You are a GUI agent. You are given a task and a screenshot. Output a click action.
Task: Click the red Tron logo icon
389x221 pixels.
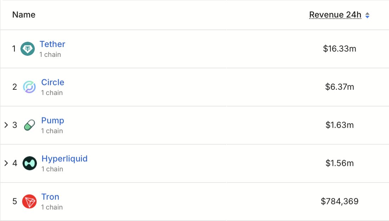(x=29, y=202)
